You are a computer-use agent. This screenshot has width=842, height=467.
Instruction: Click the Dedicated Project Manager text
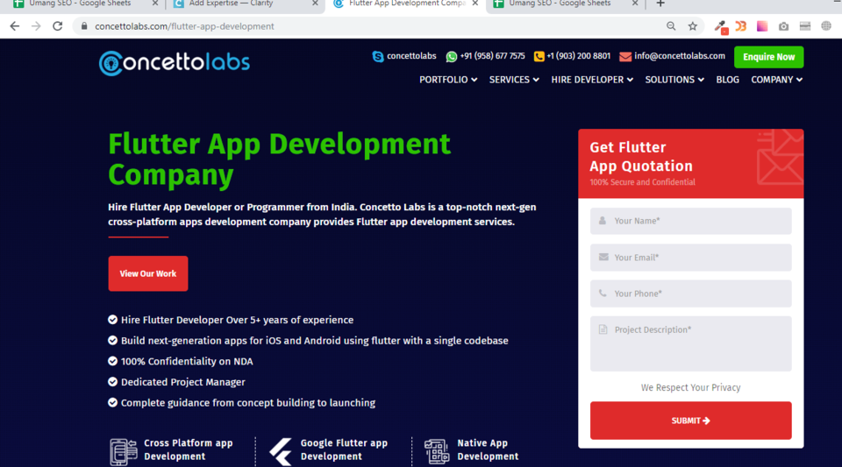point(183,382)
